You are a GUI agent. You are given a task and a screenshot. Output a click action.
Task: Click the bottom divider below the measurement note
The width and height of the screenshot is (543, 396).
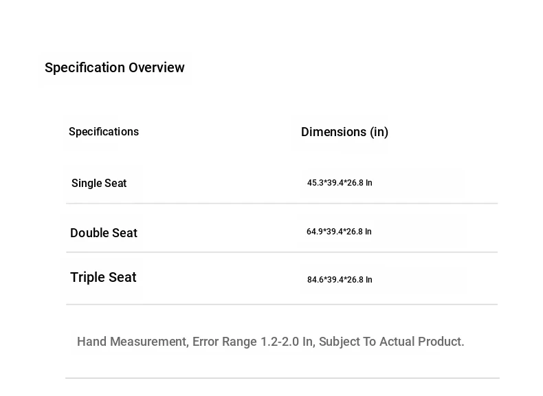coord(282,378)
